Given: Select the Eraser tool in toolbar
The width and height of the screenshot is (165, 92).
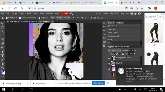Looking at the screenshot, I should coord(3,43).
